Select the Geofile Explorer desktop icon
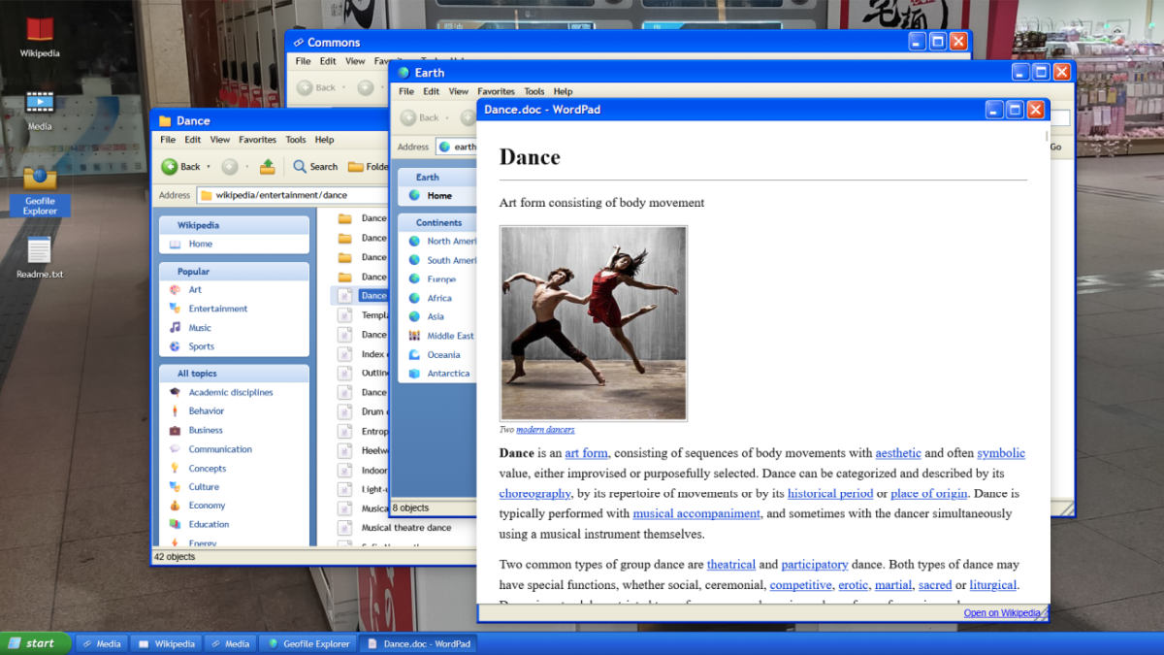Screen dimensions: 1164x655 [x=40, y=189]
